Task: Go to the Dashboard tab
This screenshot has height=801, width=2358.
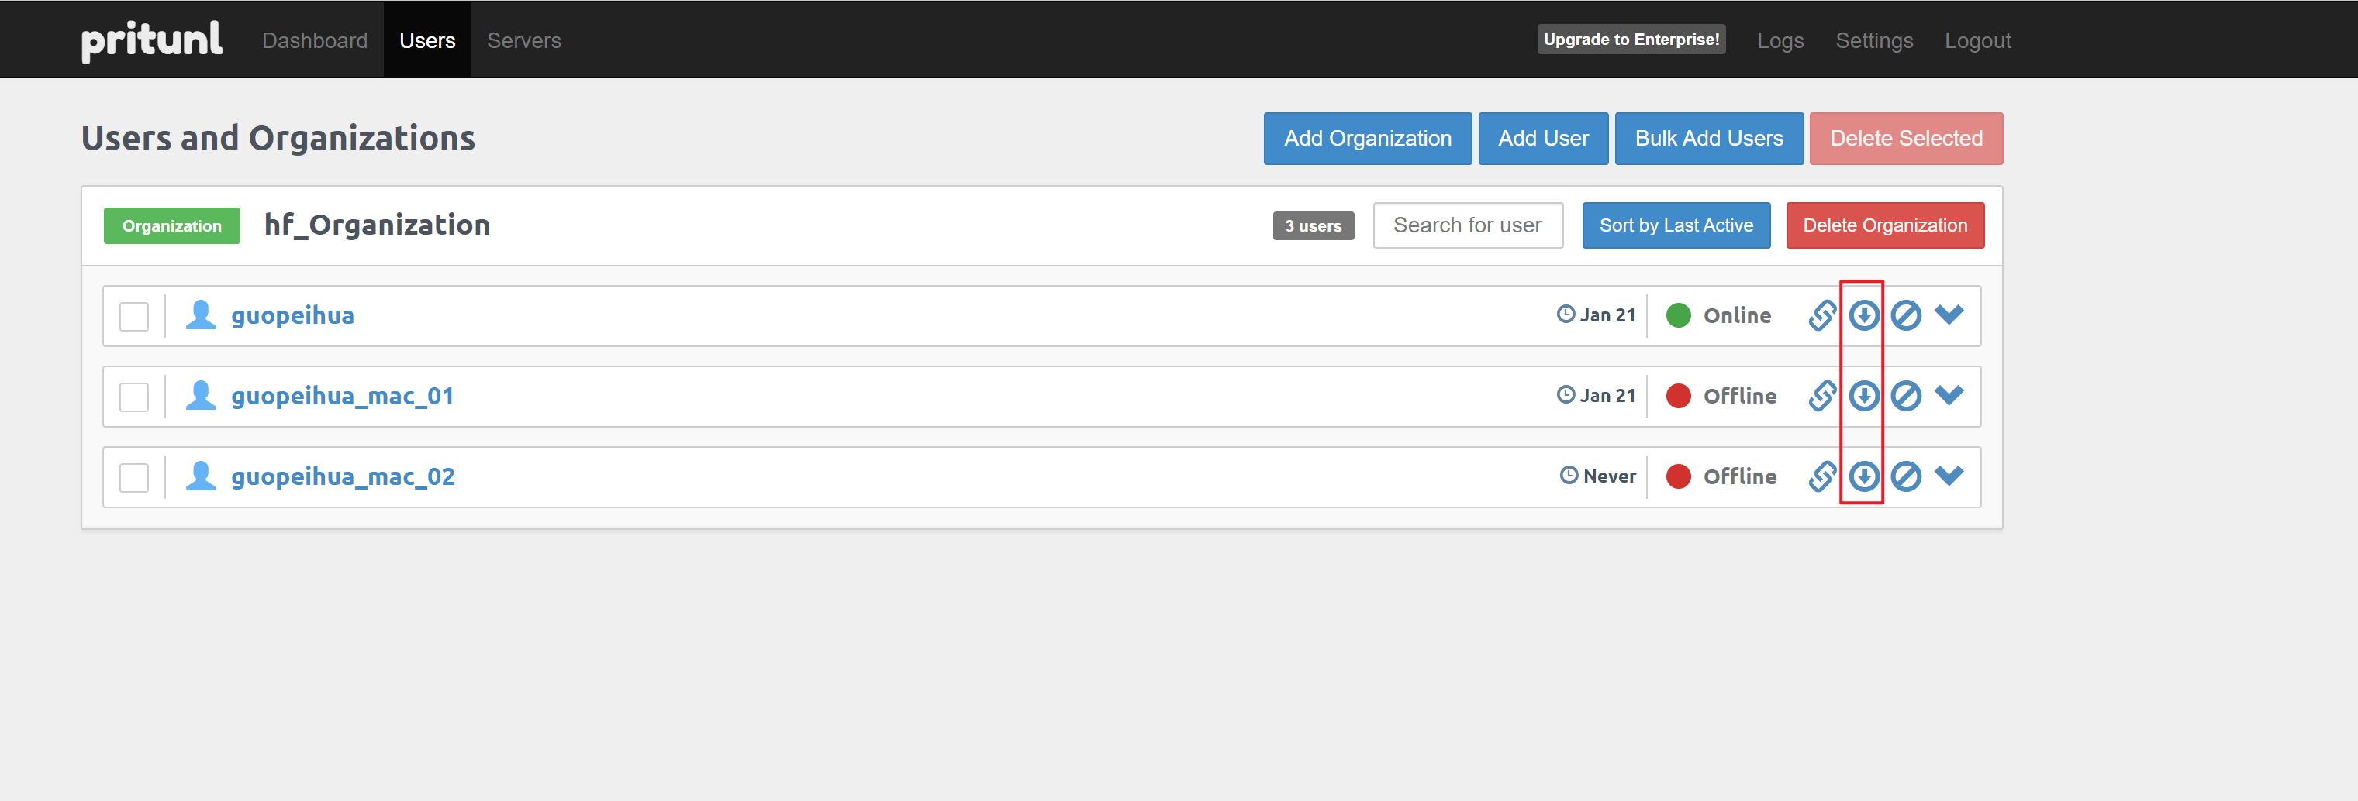Action: (x=314, y=40)
